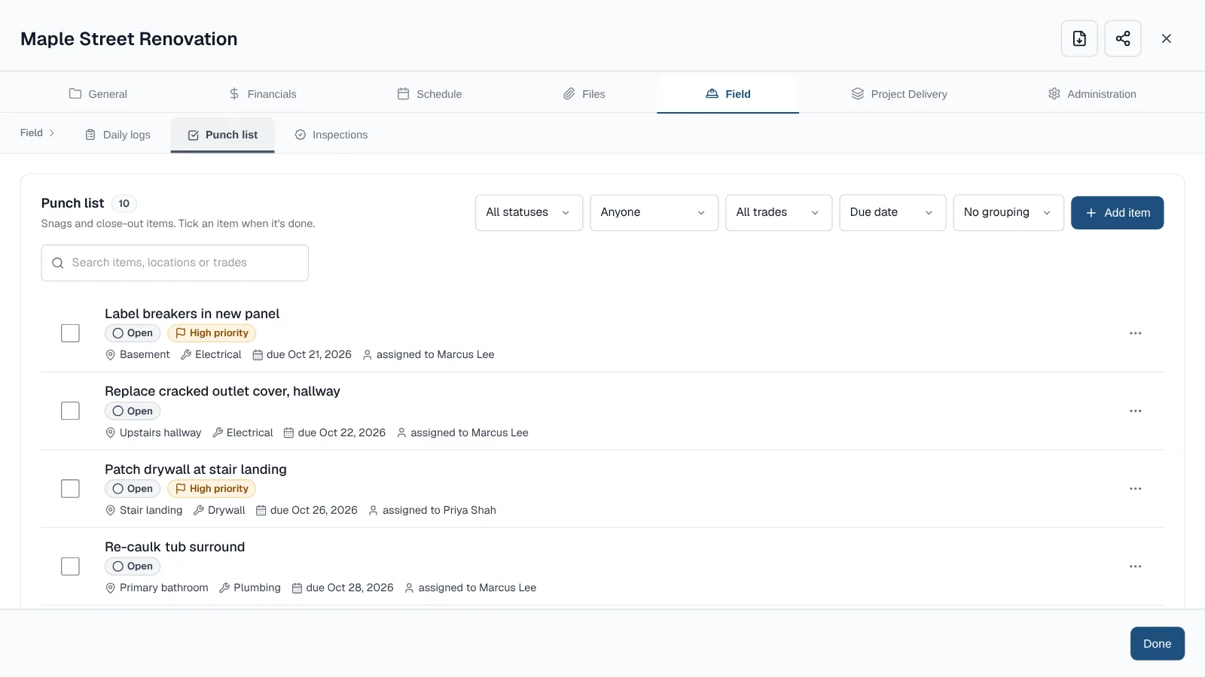Open more options for Label breakers item

click(1136, 333)
